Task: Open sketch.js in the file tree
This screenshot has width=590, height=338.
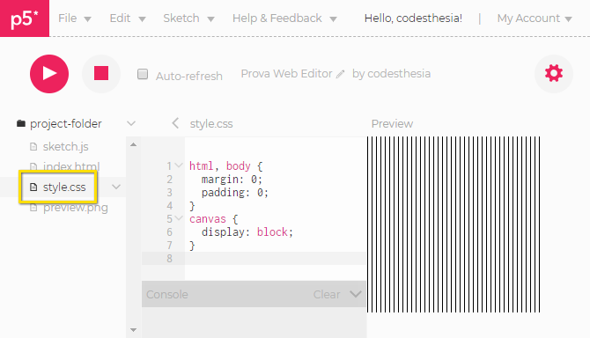Action: (65, 147)
